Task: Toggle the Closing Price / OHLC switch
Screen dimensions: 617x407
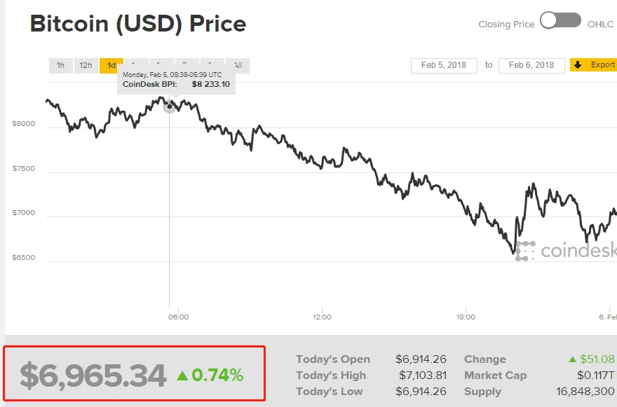Action: 560,20
